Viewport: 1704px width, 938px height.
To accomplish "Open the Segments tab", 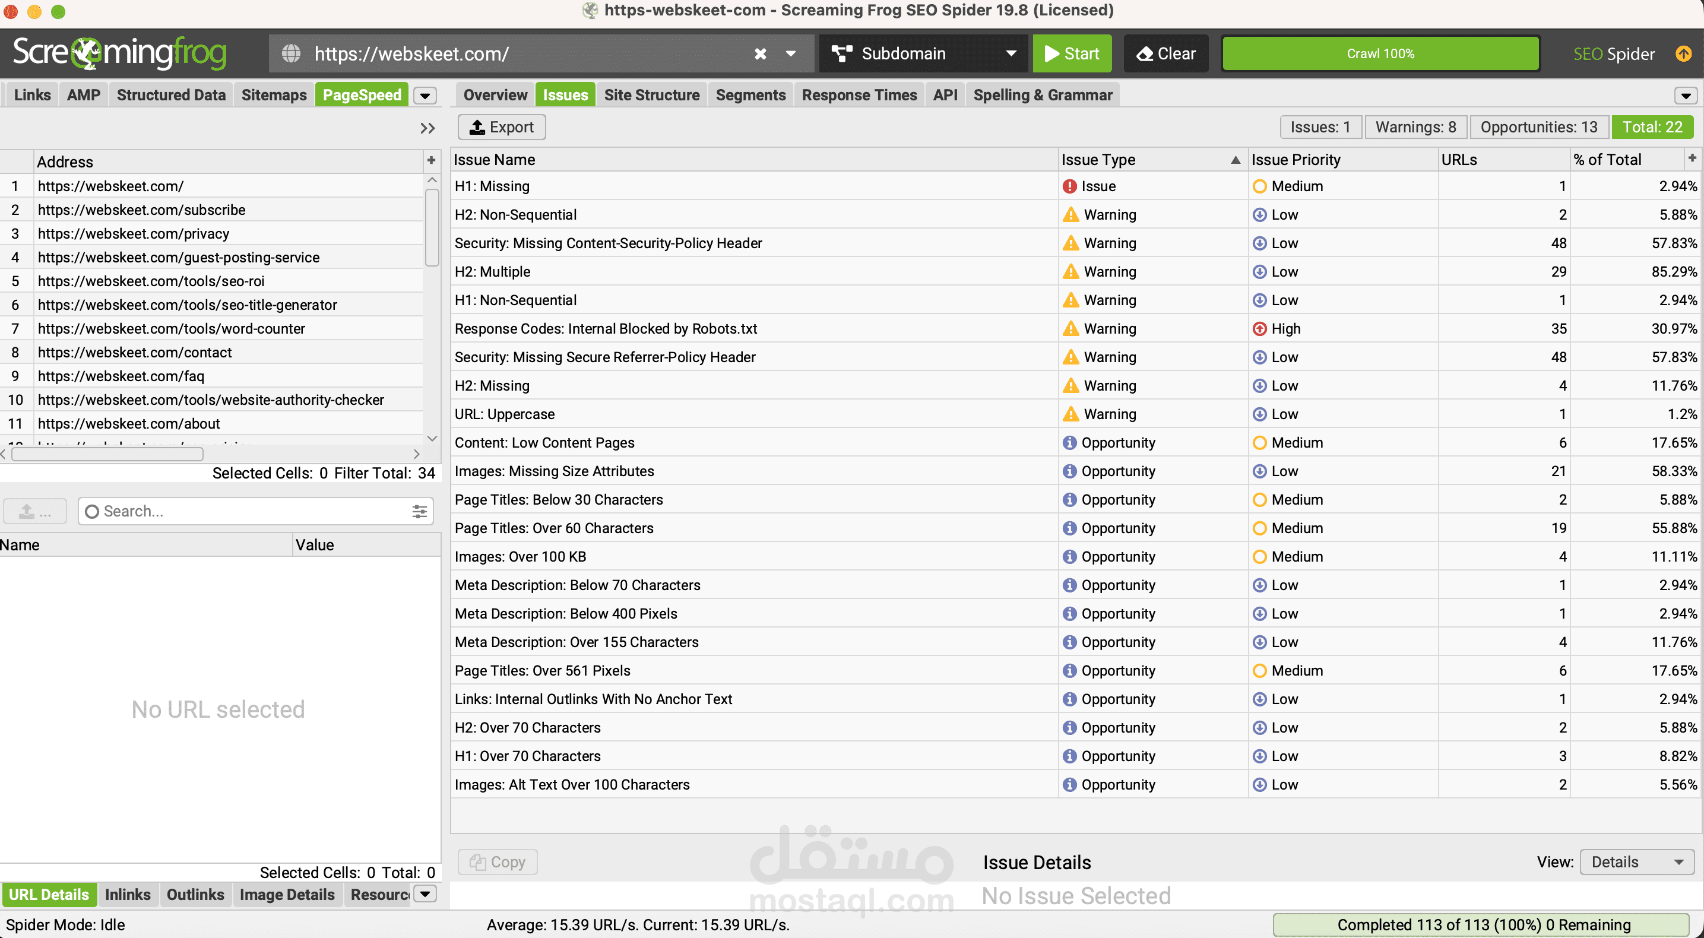I will coord(750,95).
